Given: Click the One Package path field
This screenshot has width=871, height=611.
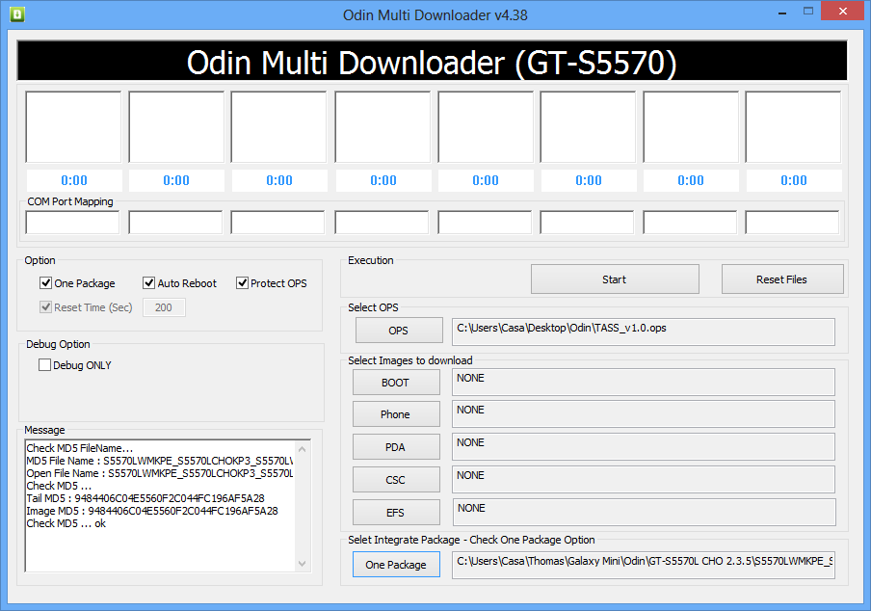Looking at the screenshot, I should [644, 565].
